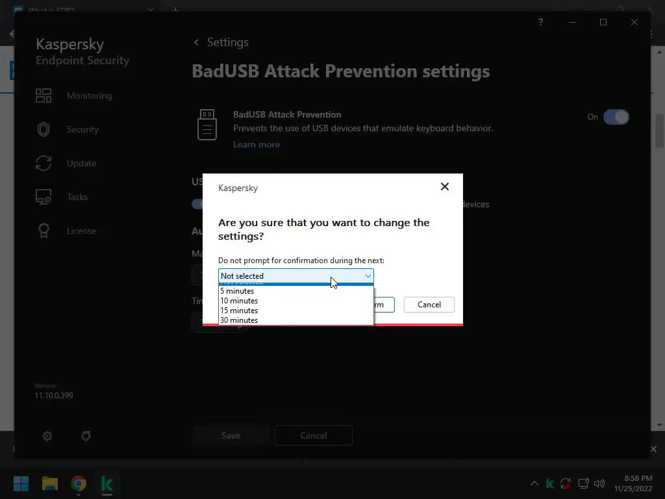665x499 pixels.
Task: Click the Cancel button in the Kaspersky dialog
Action: click(x=429, y=305)
